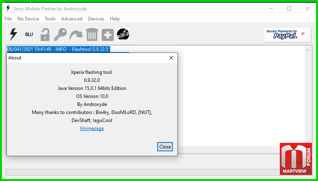318x181 pixels.
Task: Click the Close button in About dialog
Action: (x=165, y=147)
